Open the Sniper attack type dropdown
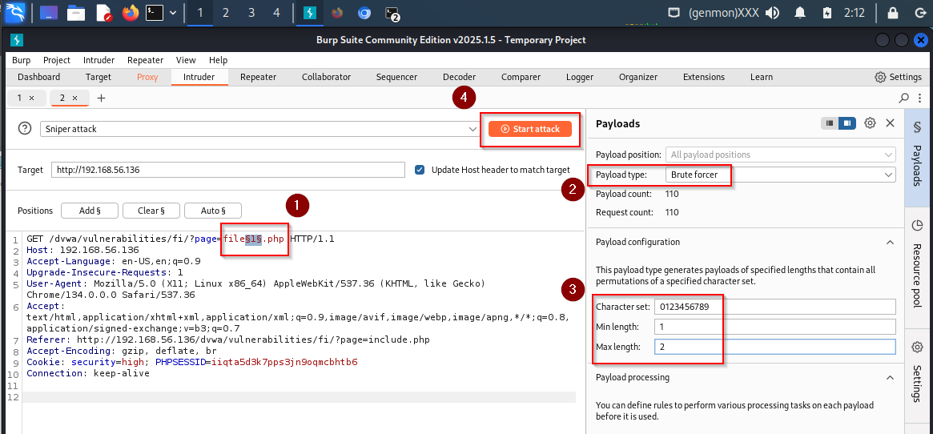Screen dimensions: 933x434 [259, 129]
